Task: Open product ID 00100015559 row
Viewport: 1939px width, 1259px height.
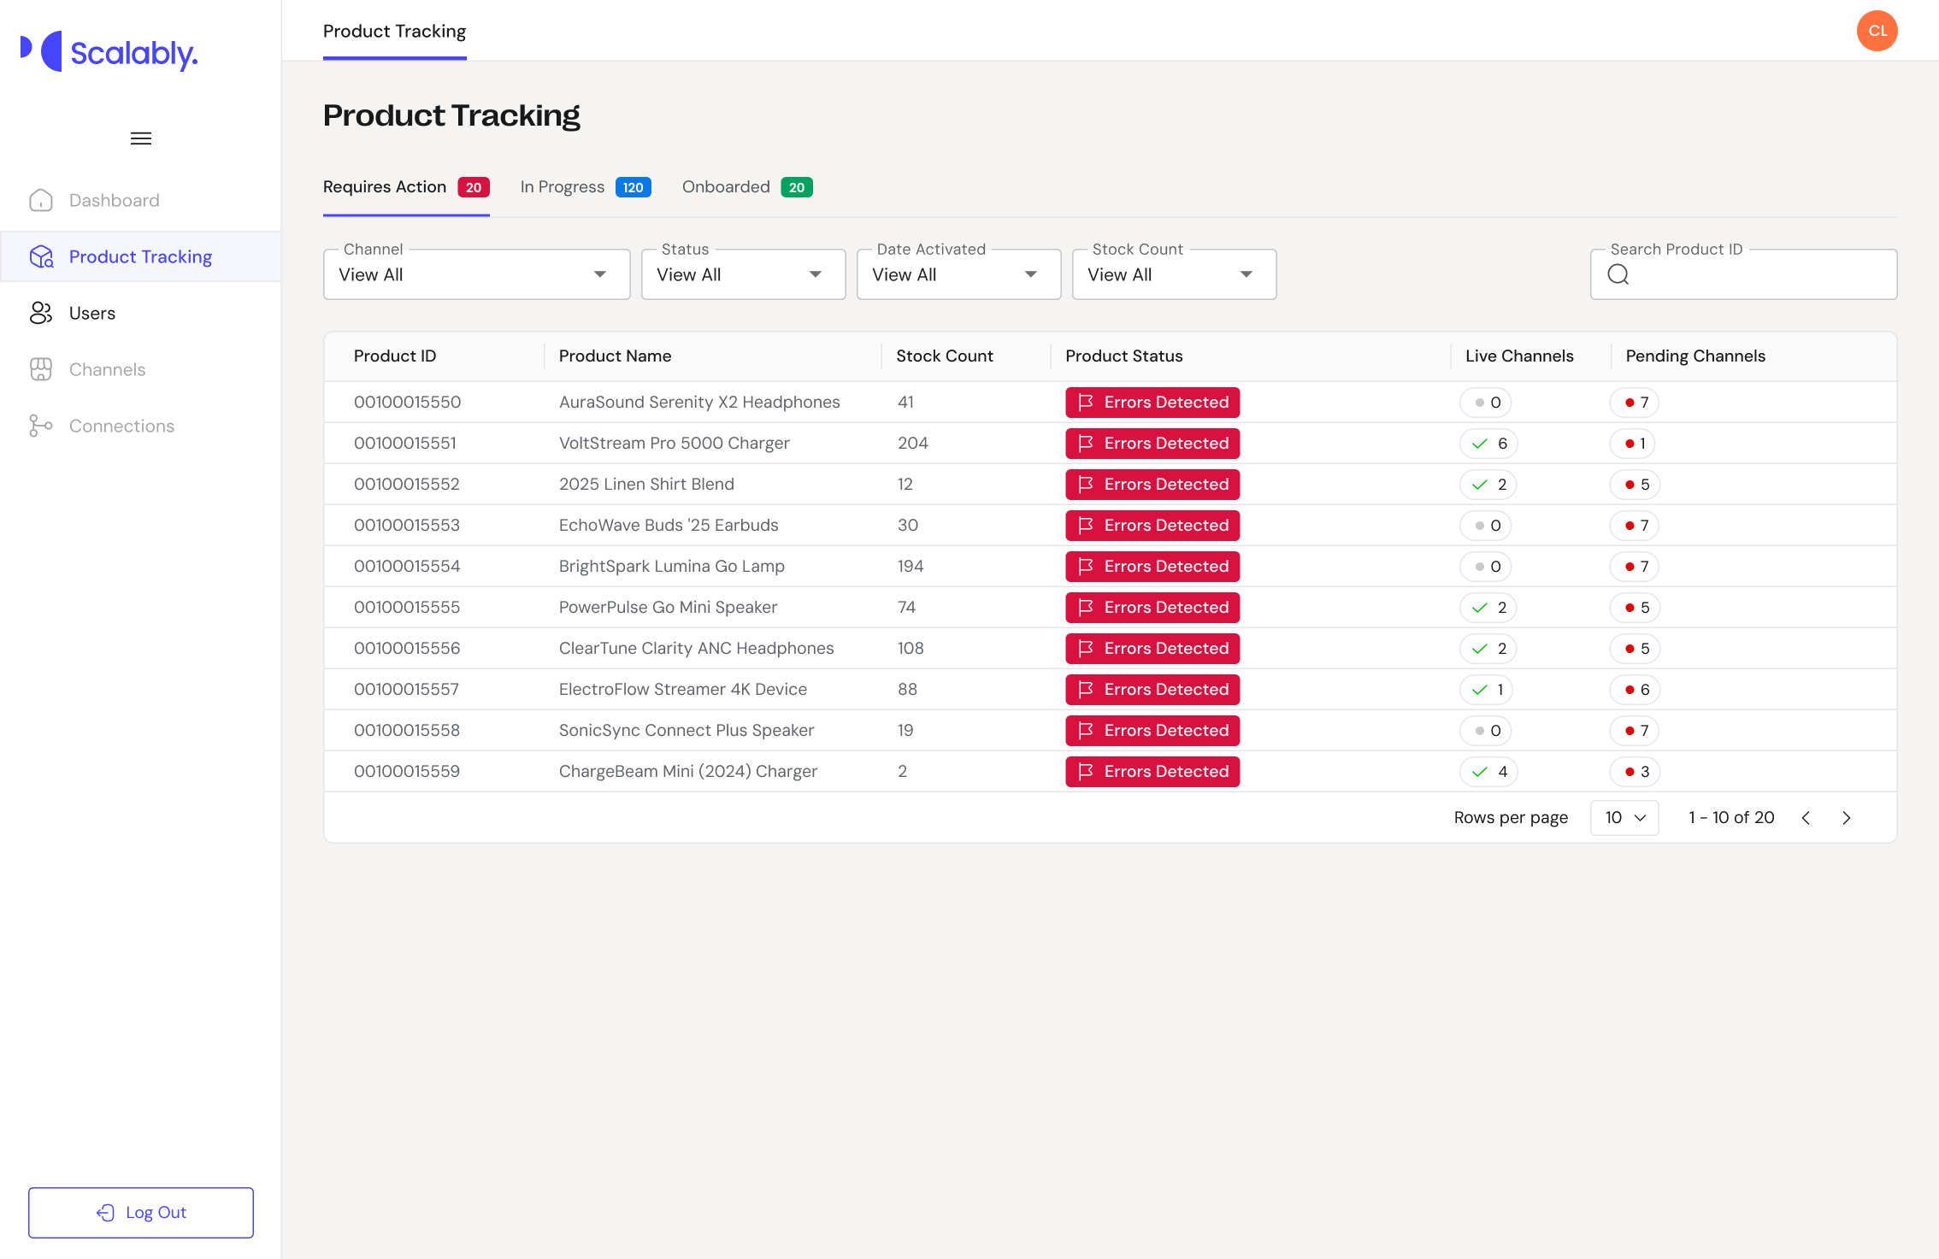Action: coord(407,772)
